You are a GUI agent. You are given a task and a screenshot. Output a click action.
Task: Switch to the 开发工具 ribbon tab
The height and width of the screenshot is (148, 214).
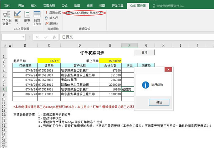pyautogui.click(x=118, y=6)
